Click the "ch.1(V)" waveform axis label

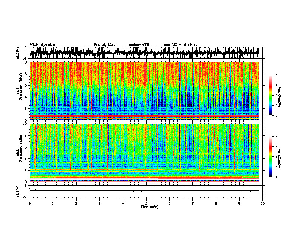18,53
